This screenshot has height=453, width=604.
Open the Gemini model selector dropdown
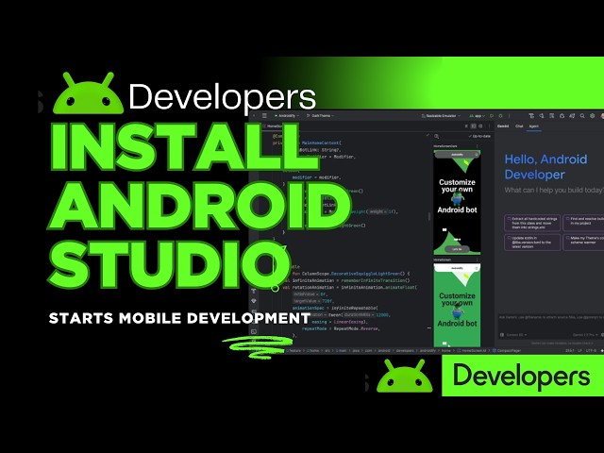(x=585, y=335)
